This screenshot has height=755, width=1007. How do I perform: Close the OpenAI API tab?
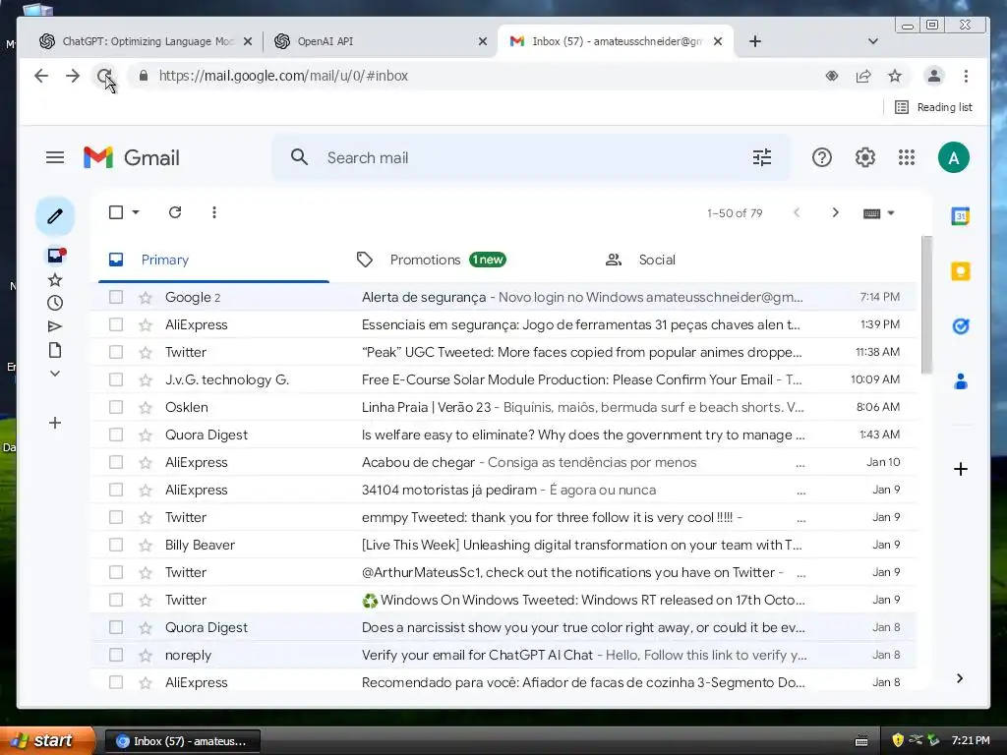pyautogui.click(x=483, y=41)
